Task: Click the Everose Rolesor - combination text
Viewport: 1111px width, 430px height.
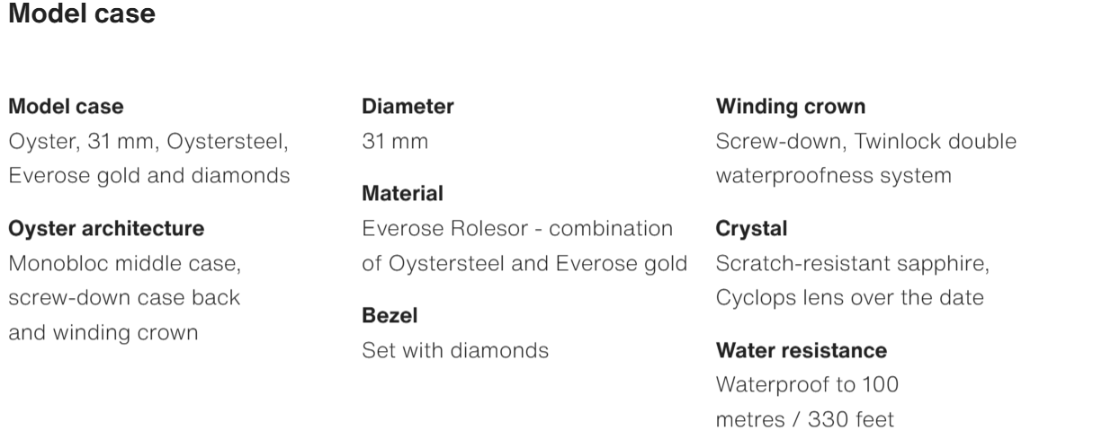Action: pos(517,229)
